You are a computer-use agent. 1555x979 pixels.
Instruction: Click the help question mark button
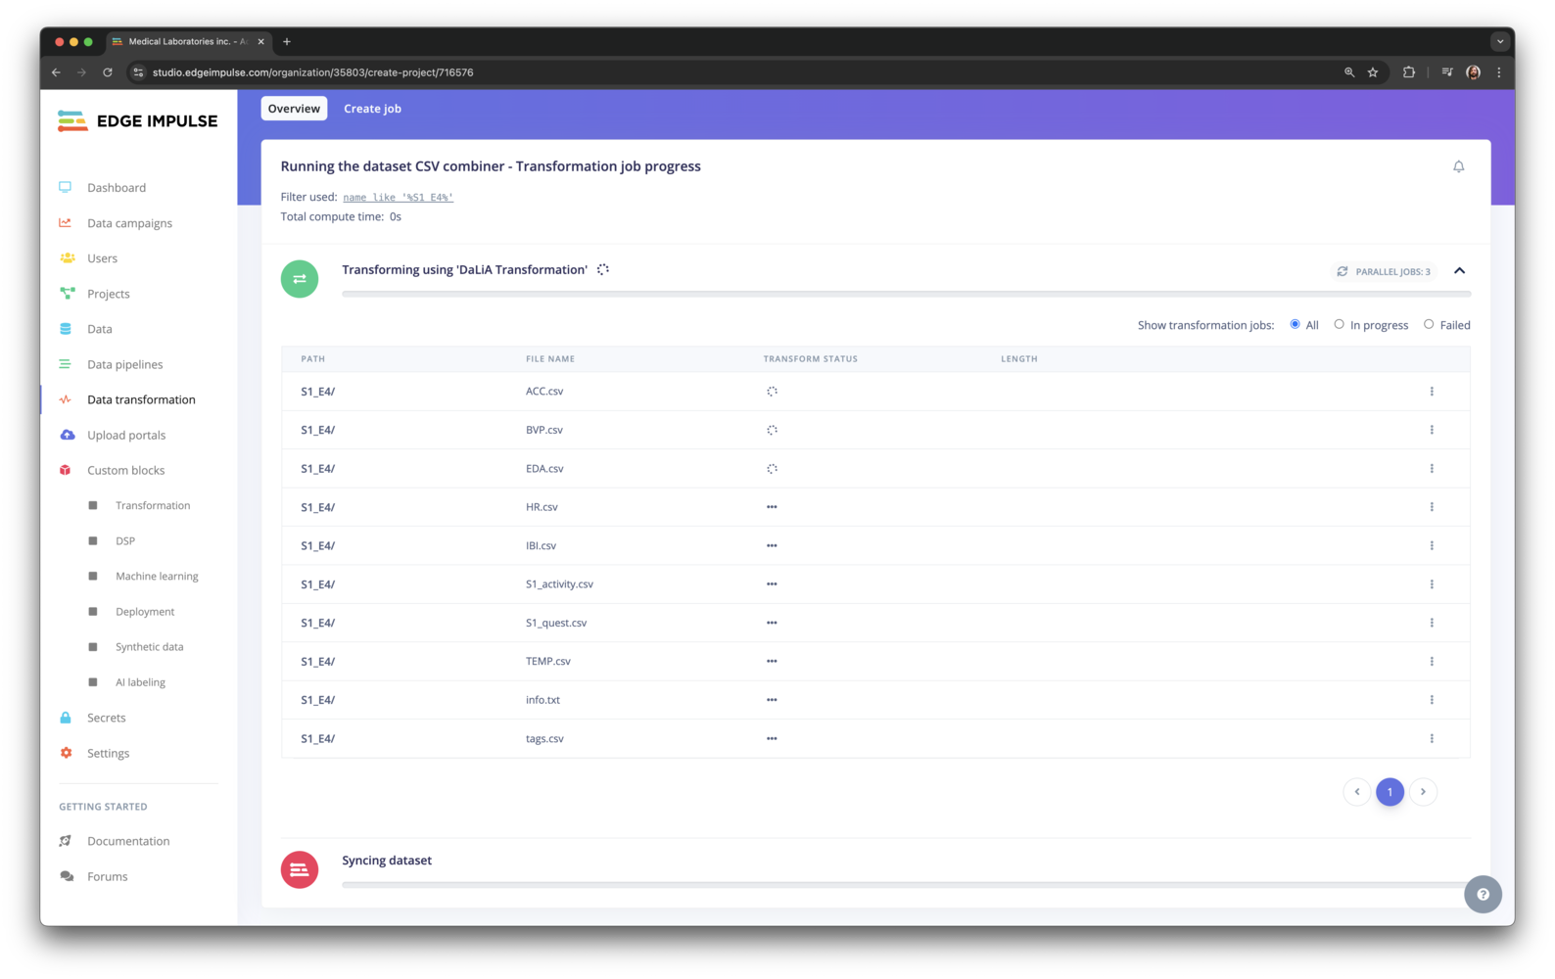point(1483,894)
